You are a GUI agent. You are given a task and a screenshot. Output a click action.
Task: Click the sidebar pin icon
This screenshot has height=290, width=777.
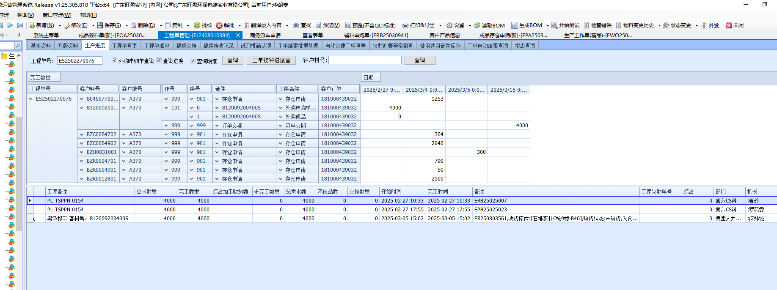pos(19,36)
